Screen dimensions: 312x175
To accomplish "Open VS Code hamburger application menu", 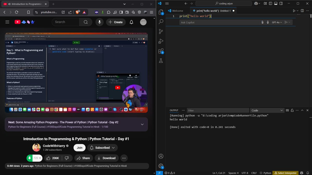I will coord(167,3).
